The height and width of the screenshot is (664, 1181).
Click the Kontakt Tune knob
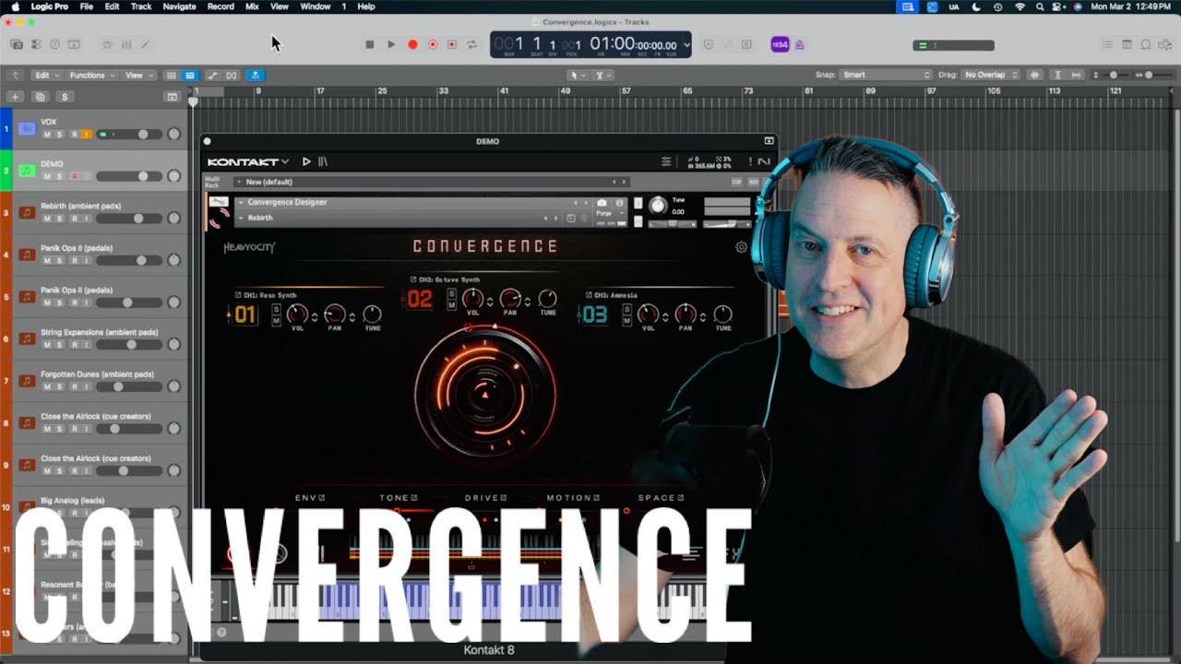click(658, 205)
